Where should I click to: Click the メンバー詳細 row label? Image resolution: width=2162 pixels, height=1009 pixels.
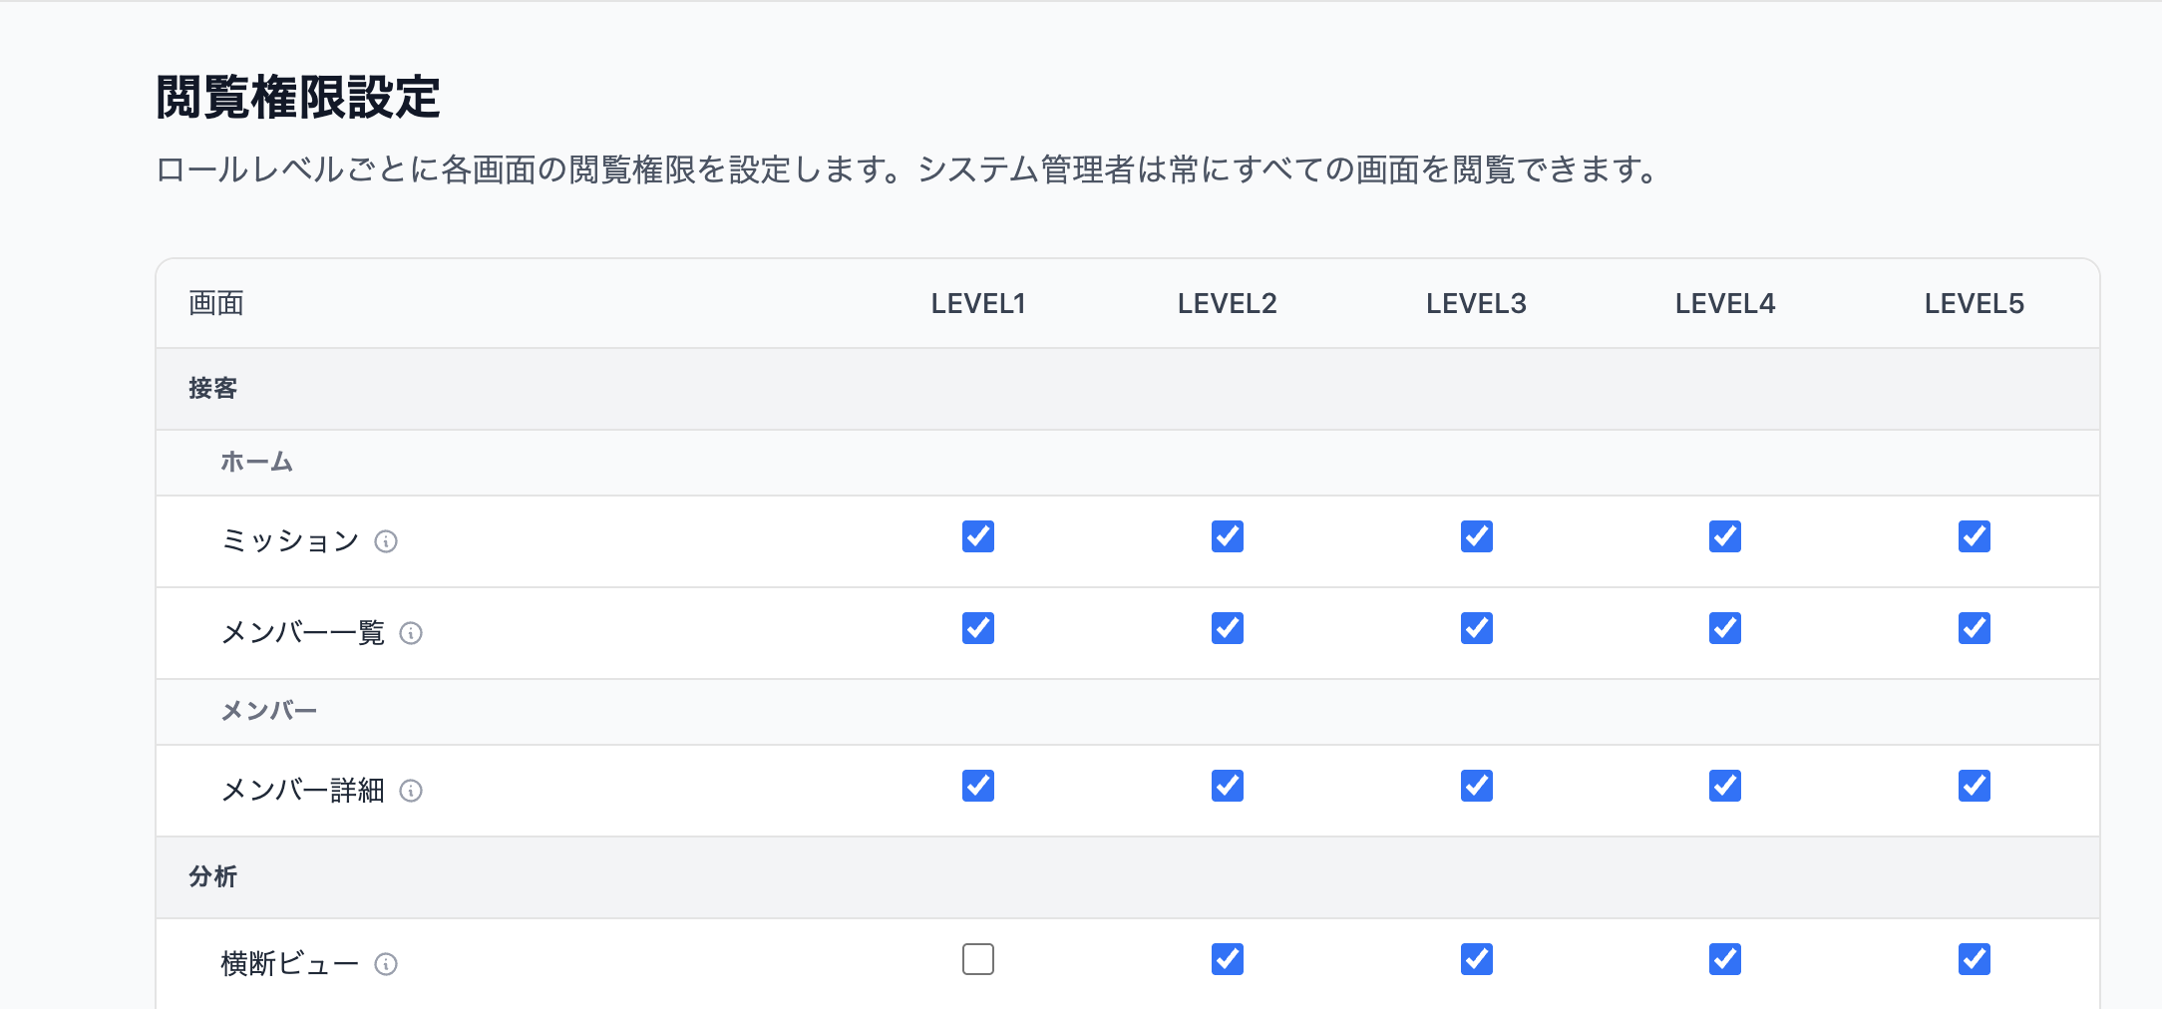[x=303, y=791]
